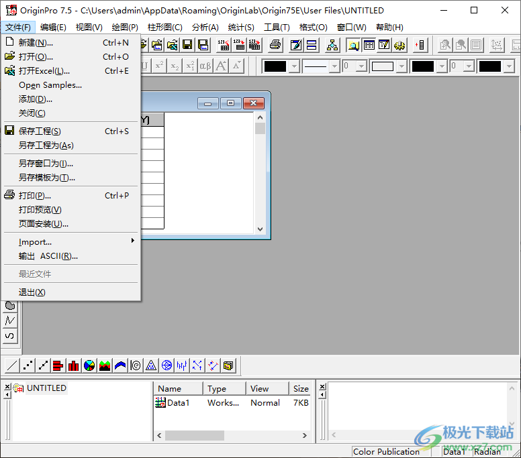The height and width of the screenshot is (458, 521).
Task: Click 输出 ASCII(R)... menu entry
Action: click(71, 256)
